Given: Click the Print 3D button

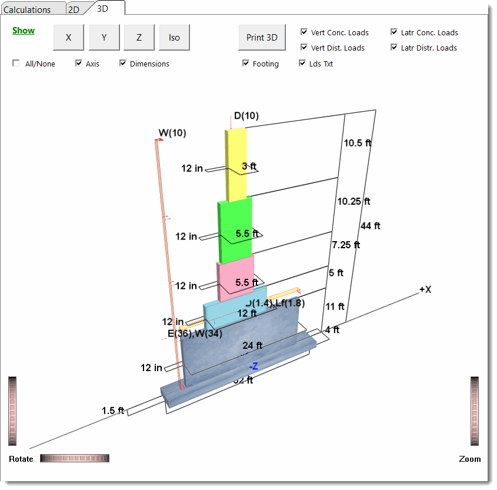Looking at the screenshot, I should (x=262, y=37).
